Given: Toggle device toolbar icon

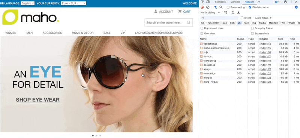Looking at the screenshot, I should click(208, 2).
